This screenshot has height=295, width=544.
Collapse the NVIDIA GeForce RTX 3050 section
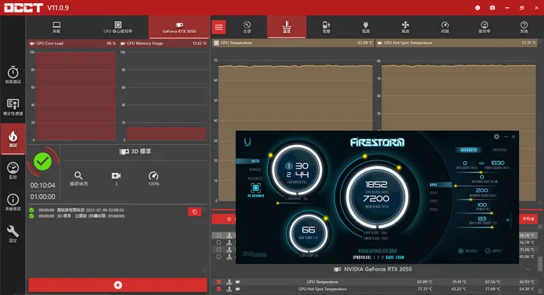(x=527, y=269)
